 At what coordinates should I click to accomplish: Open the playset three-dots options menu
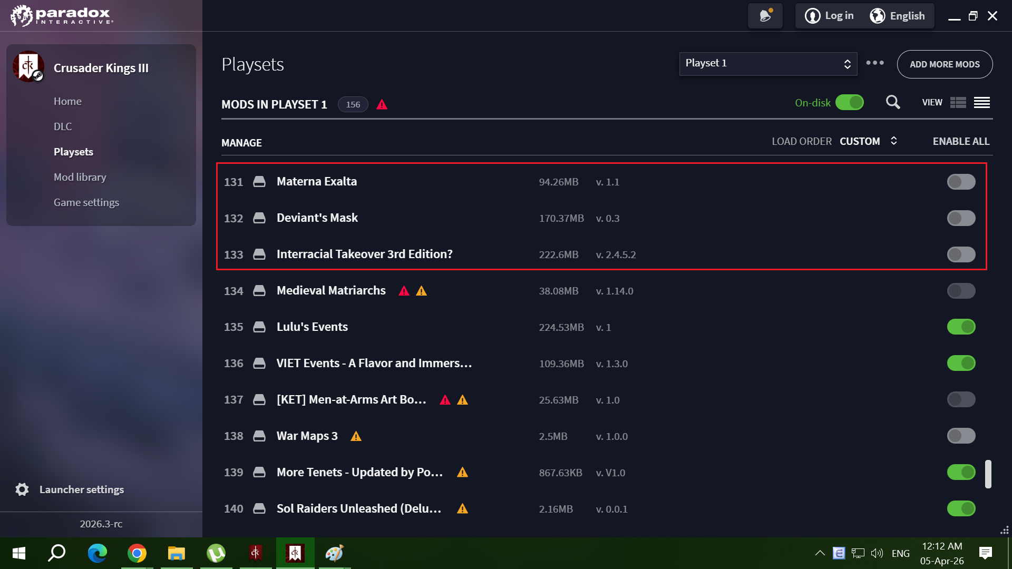(x=875, y=63)
